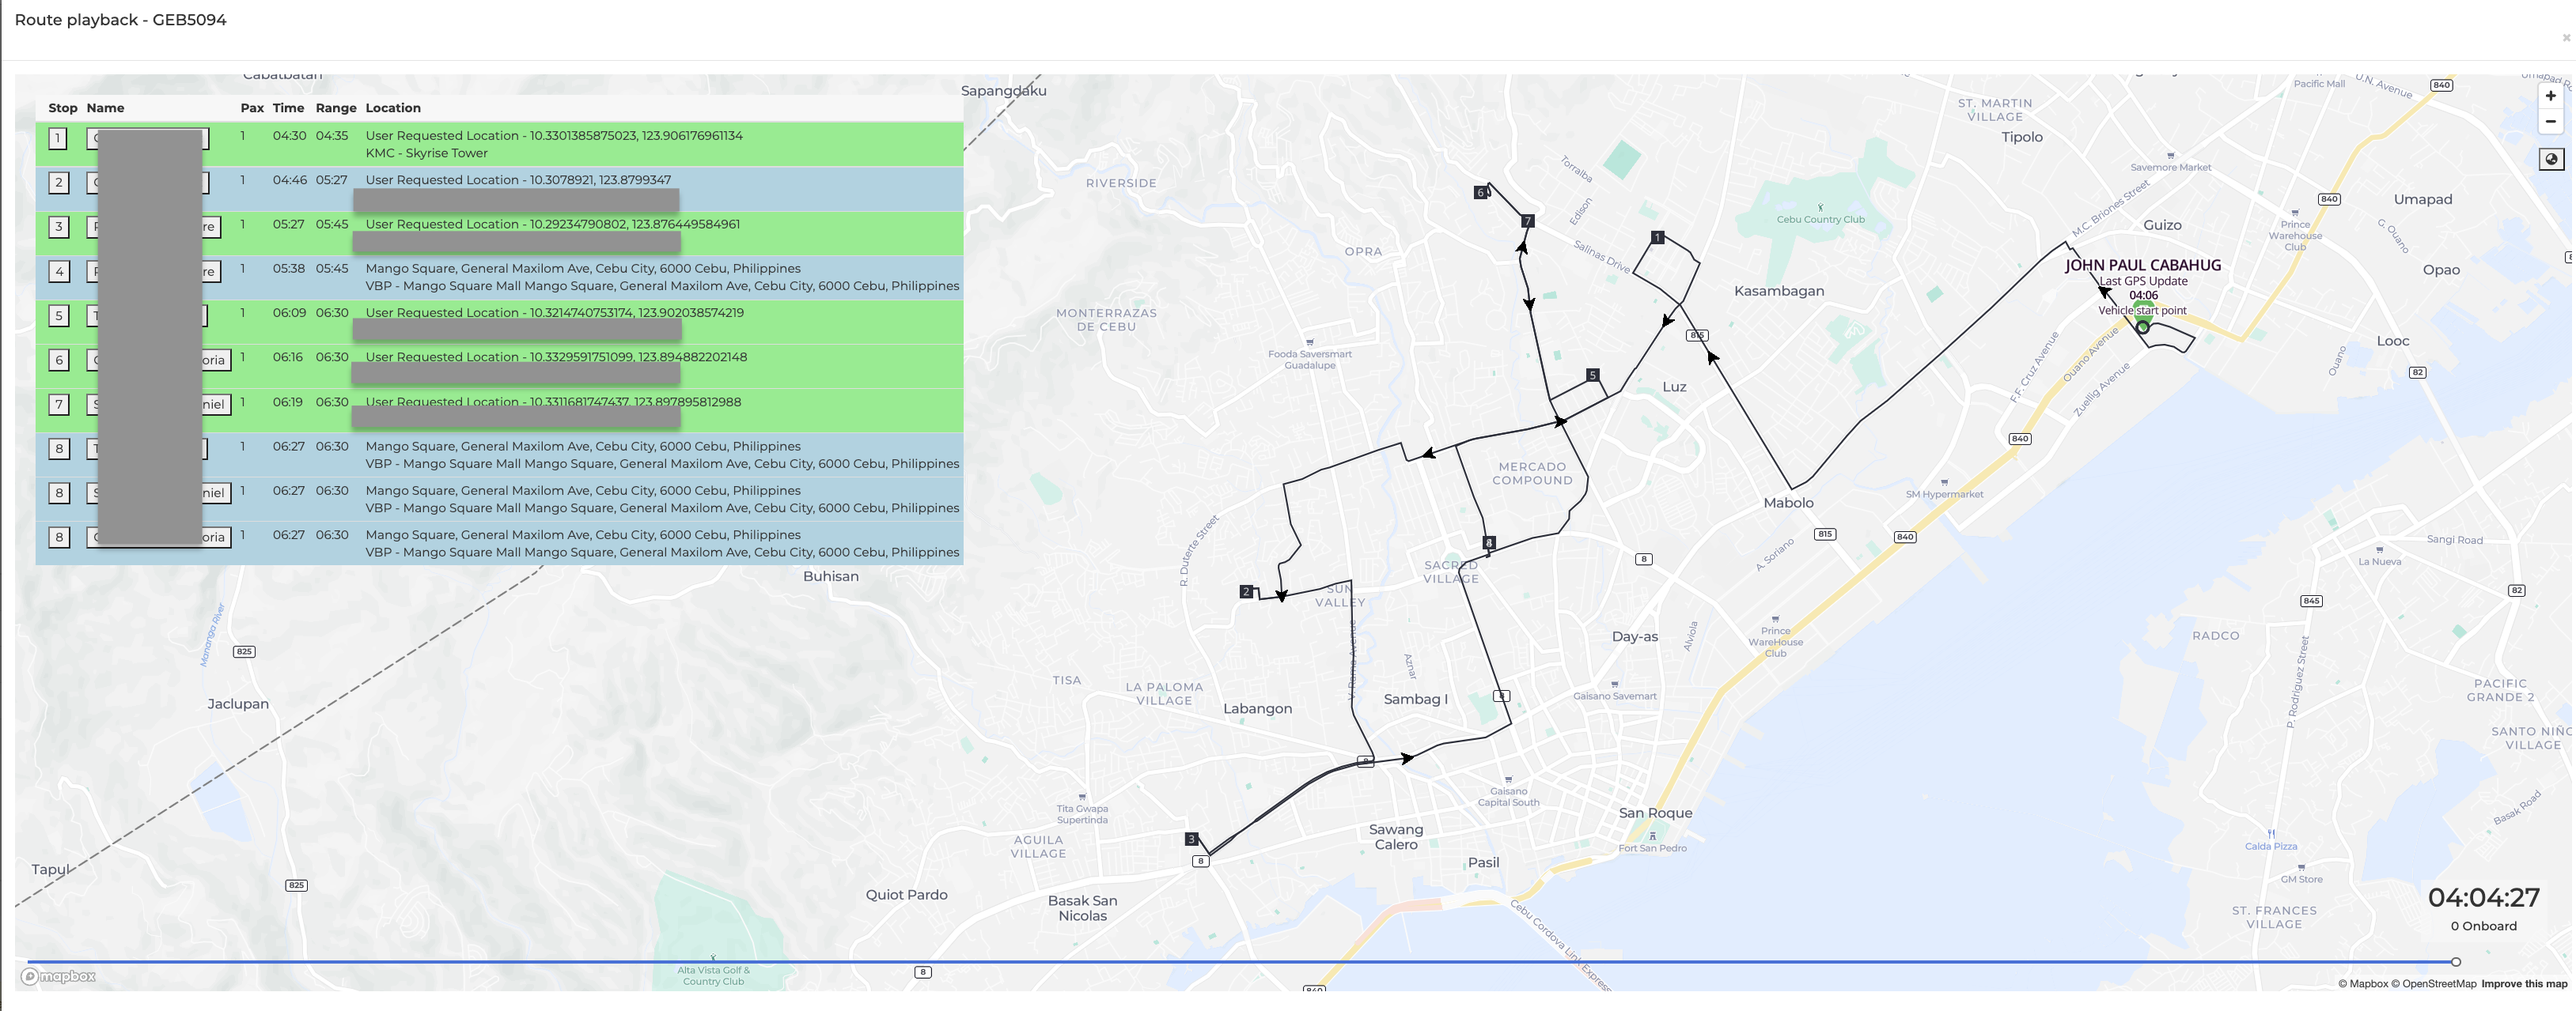Click the 0 Onboard passenger count

(x=2484, y=926)
